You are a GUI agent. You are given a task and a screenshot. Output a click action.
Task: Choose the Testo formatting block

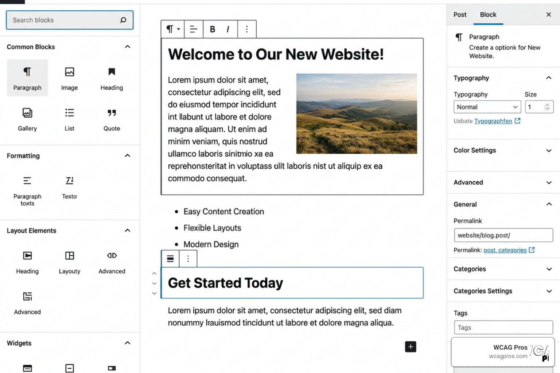69,188
